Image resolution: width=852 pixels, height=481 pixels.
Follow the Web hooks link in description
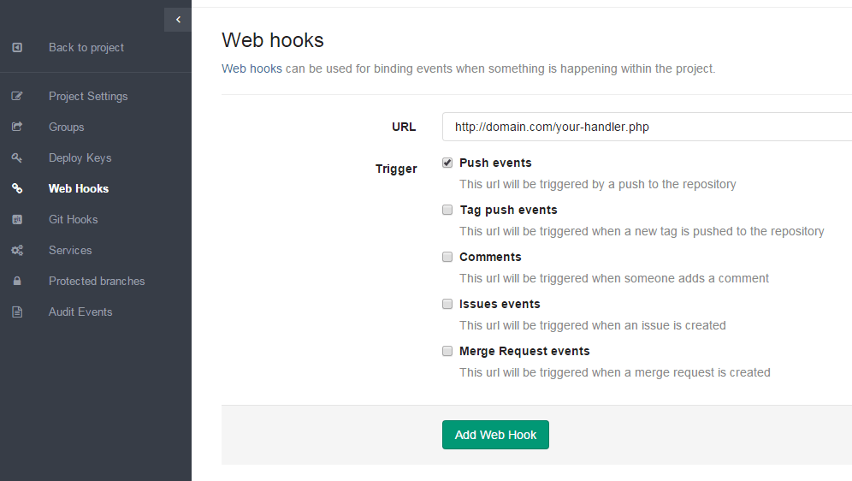point(251,68)
